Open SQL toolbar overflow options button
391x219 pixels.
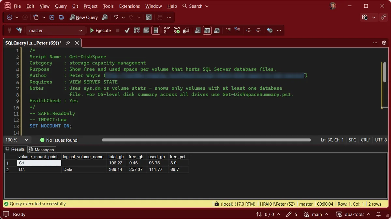(279, 30)
